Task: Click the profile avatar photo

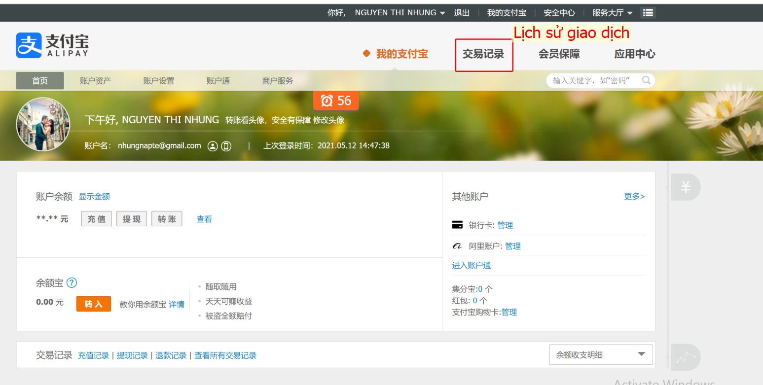Action: point(43,124)
